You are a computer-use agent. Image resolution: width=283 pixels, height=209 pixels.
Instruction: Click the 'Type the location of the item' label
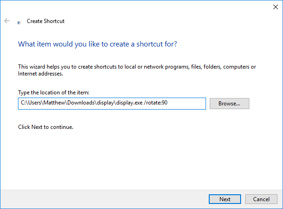[x=53, y=93]
